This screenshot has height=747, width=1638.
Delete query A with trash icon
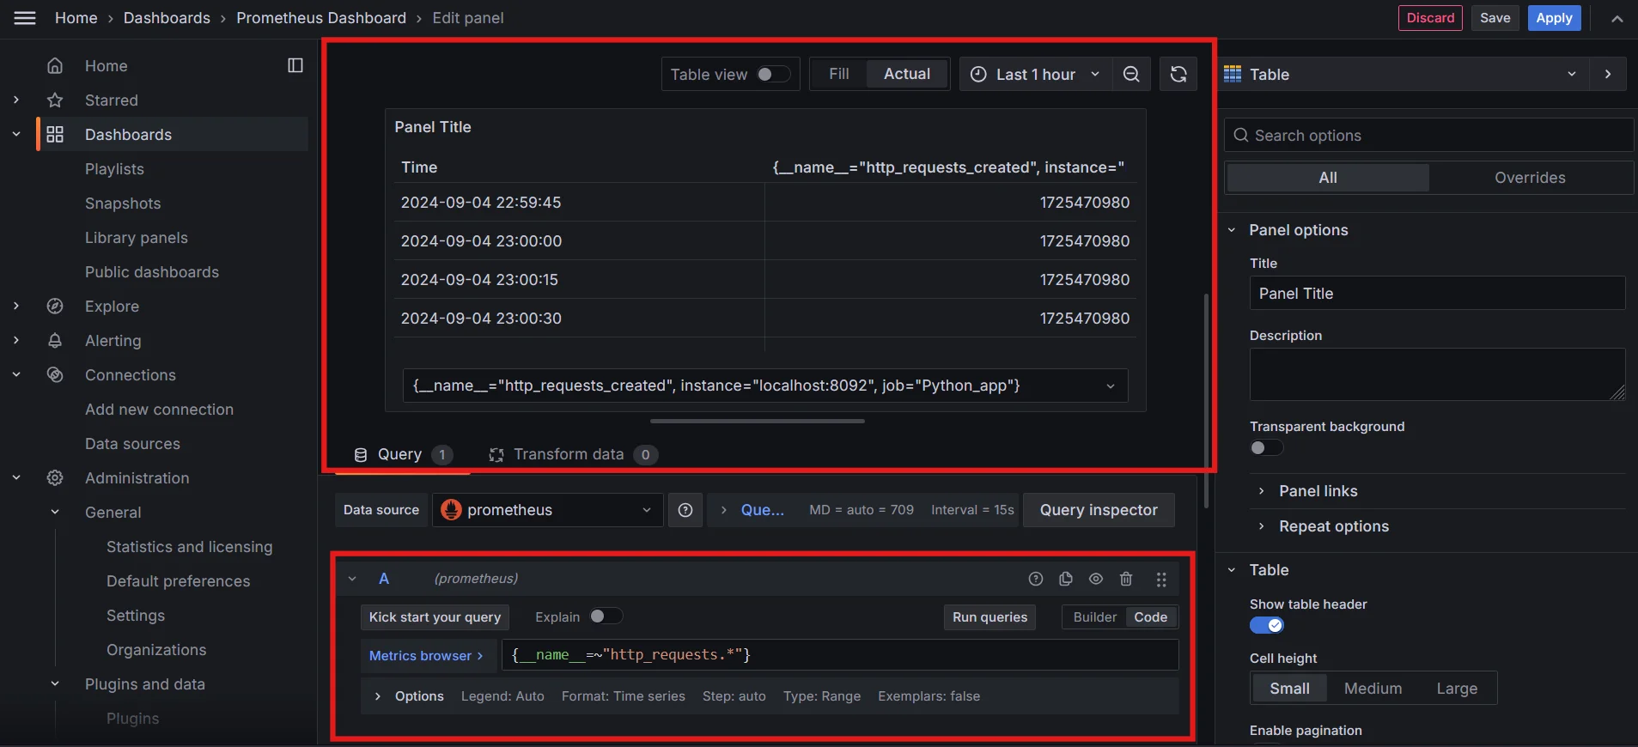pyautogui.click(x=1126, y=579)
